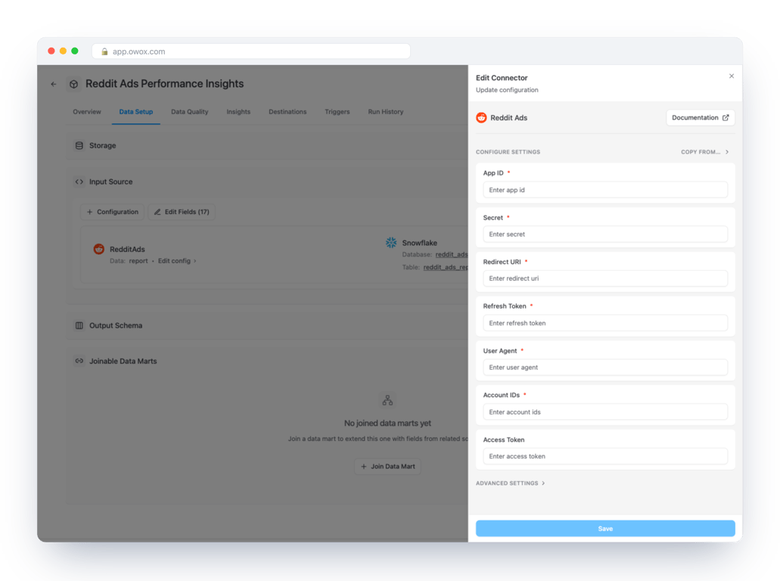Viewport: 780px width, 581px height.
Task: Click the Input Source code brackets icon
Action: click(79, 182)
